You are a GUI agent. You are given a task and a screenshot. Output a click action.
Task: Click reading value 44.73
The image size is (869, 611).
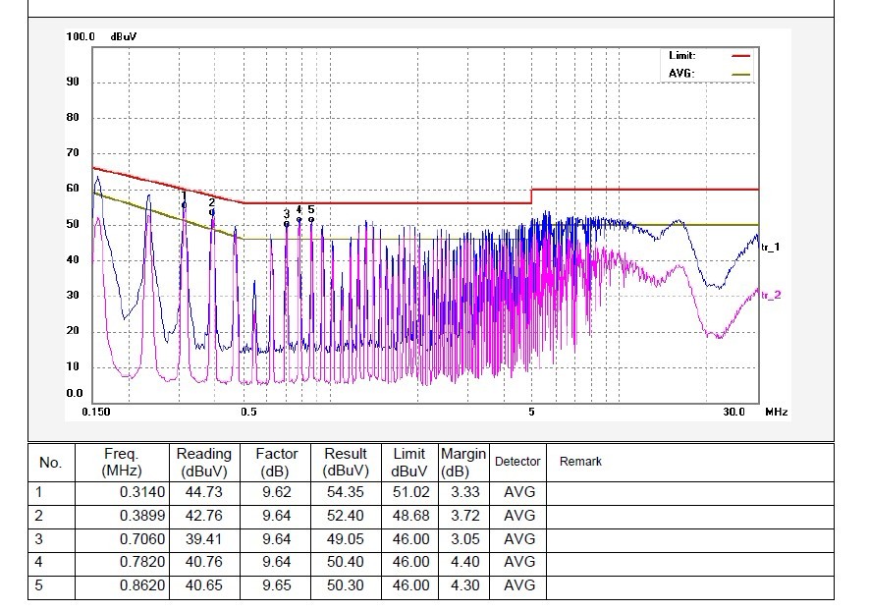pos(204,492)
